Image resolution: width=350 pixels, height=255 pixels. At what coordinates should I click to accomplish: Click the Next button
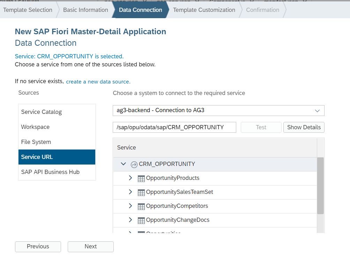click(x=91, y=246)
